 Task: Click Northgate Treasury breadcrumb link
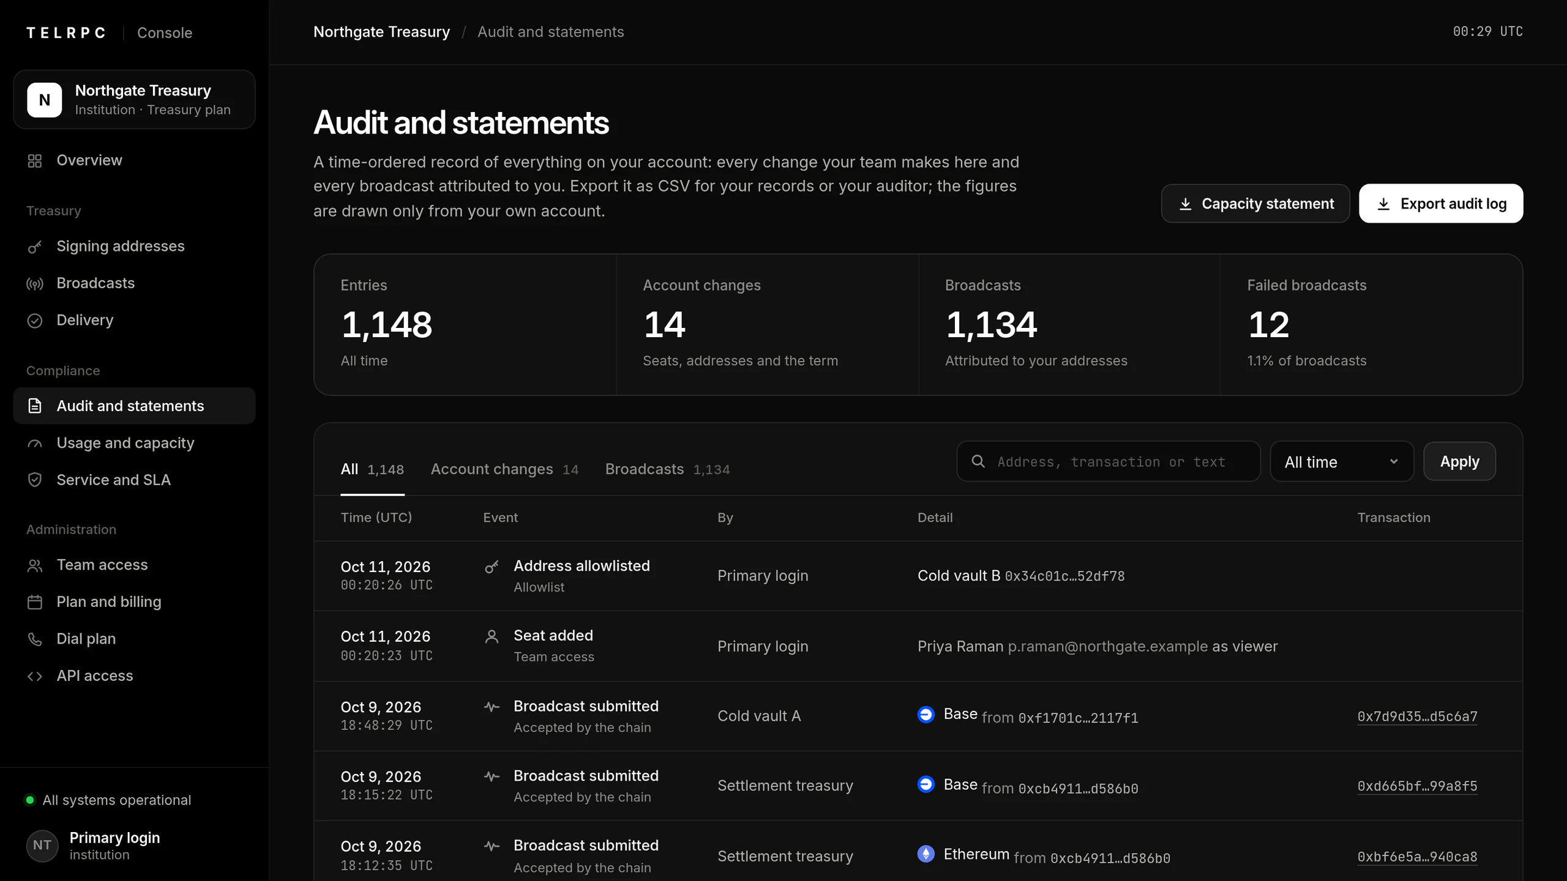click(381, 32)
